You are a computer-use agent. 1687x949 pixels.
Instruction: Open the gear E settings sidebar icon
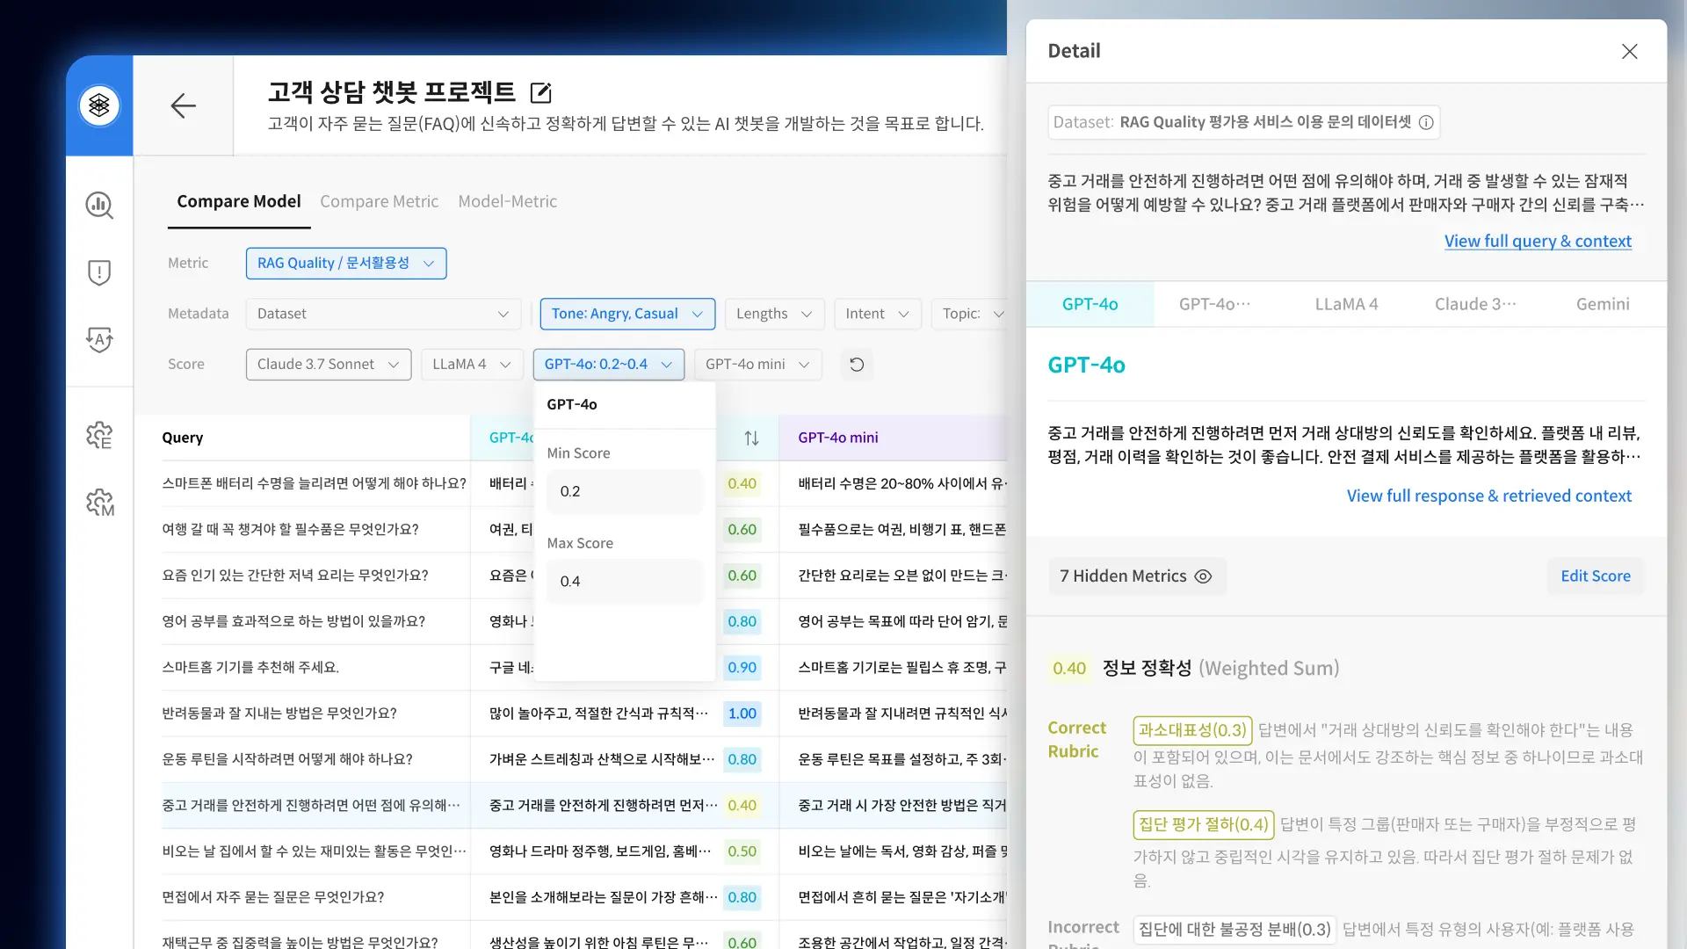pyautogui.click(x=99, y=435)
